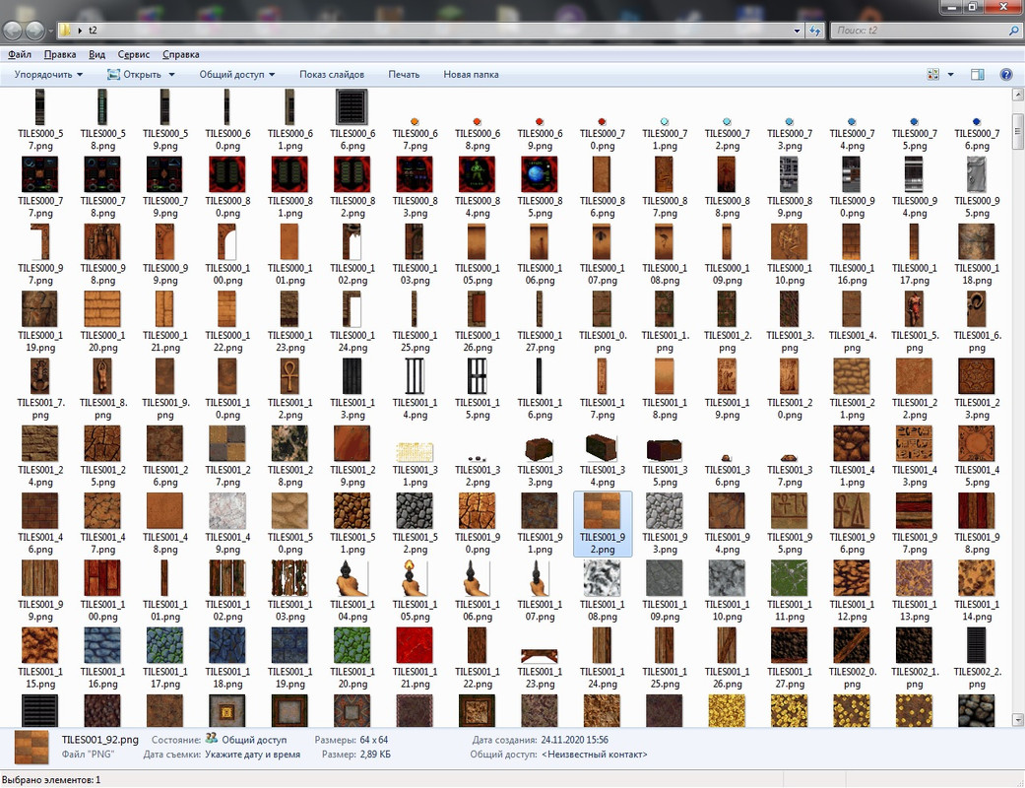Open the Сервис menu
This screenshot has width=1025, height=788.
coord(133,54)
